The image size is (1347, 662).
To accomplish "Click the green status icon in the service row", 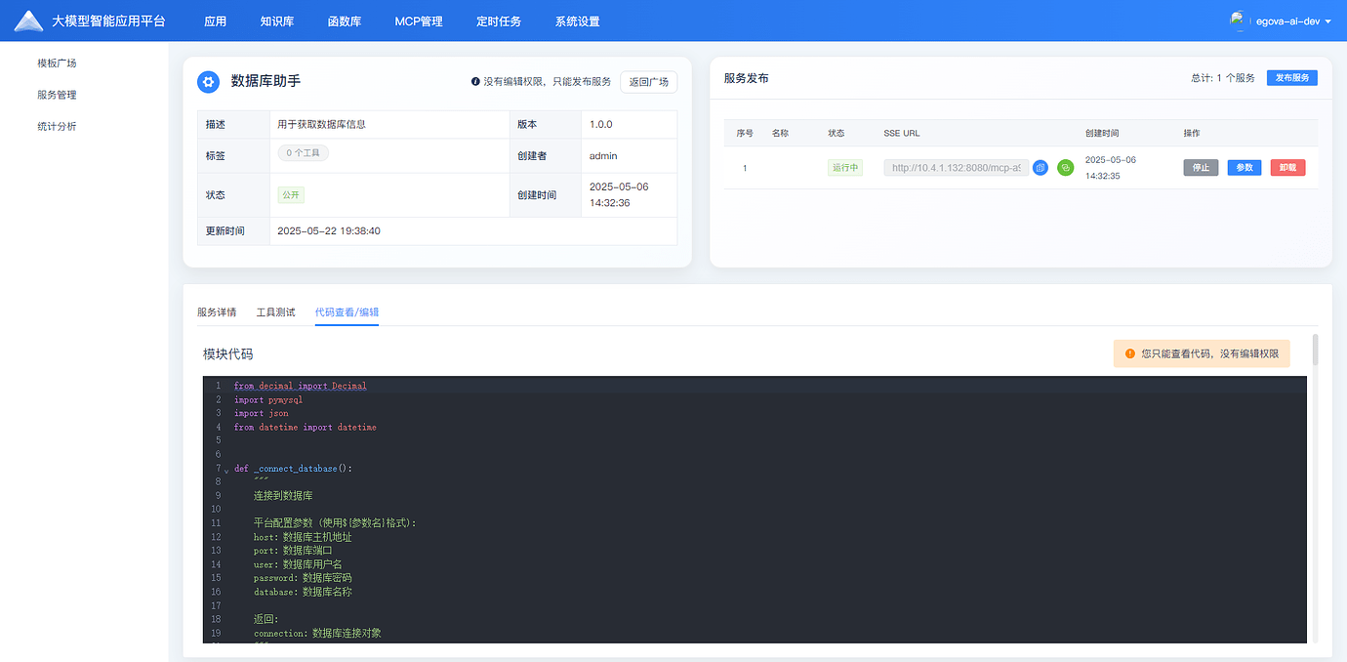I will [1065, 168].
